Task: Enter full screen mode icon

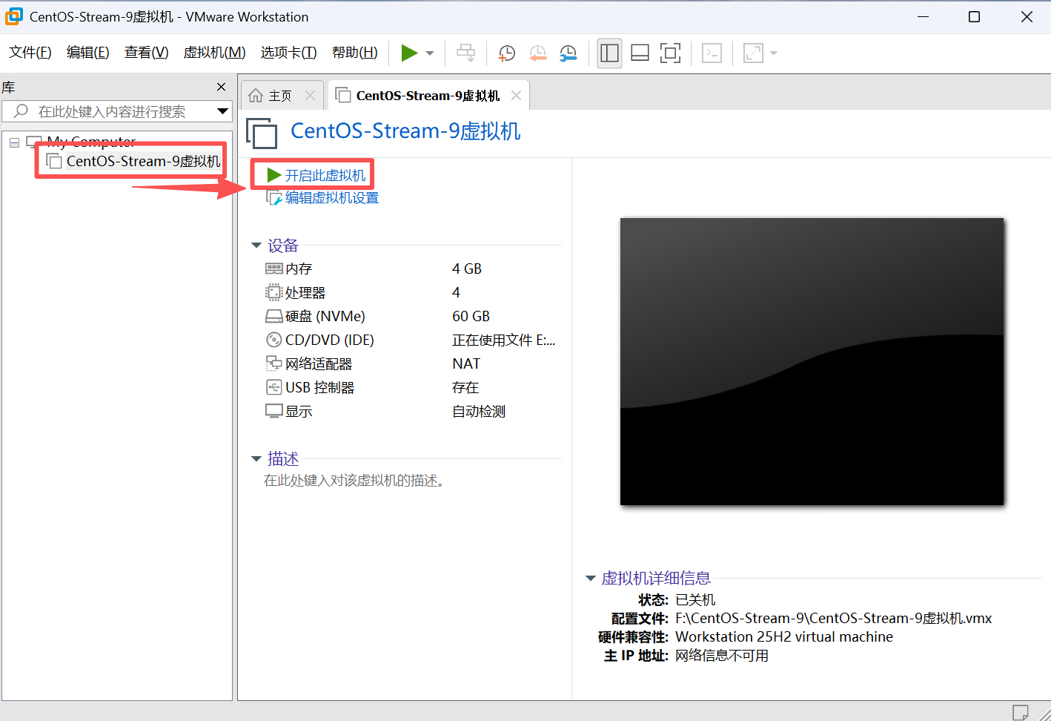Action: tap(670, 53)
